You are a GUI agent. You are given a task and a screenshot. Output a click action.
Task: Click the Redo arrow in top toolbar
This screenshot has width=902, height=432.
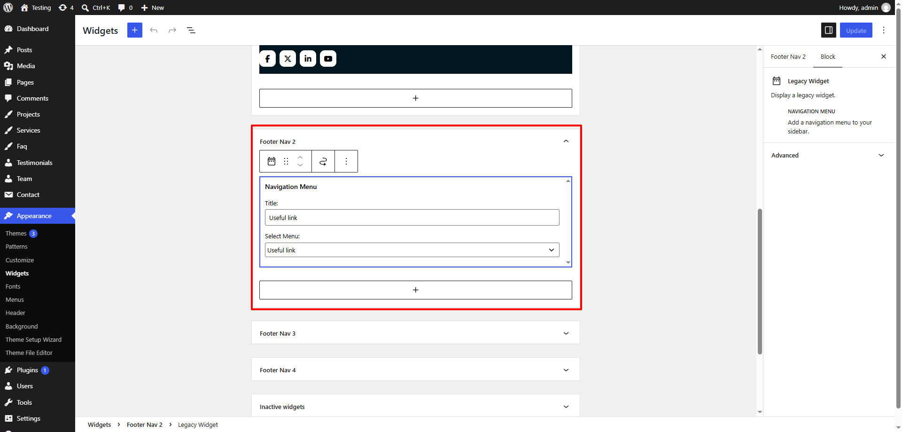(172, 30)
